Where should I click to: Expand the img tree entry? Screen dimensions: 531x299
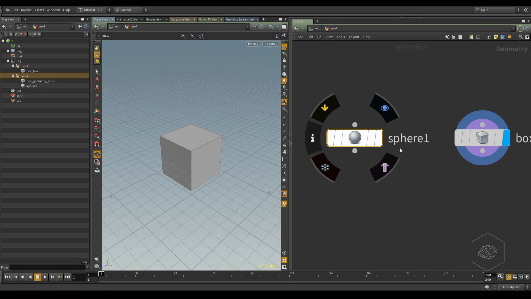click(x=8, y=51)
